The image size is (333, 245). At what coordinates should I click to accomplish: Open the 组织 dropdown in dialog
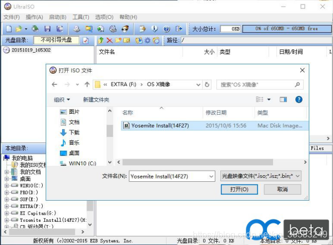(x=62, y=99)
